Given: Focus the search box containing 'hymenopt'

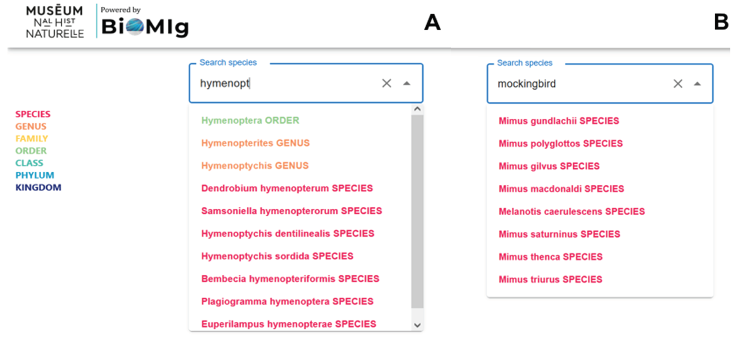Looking at the screenshot, I should coord(287,84).
